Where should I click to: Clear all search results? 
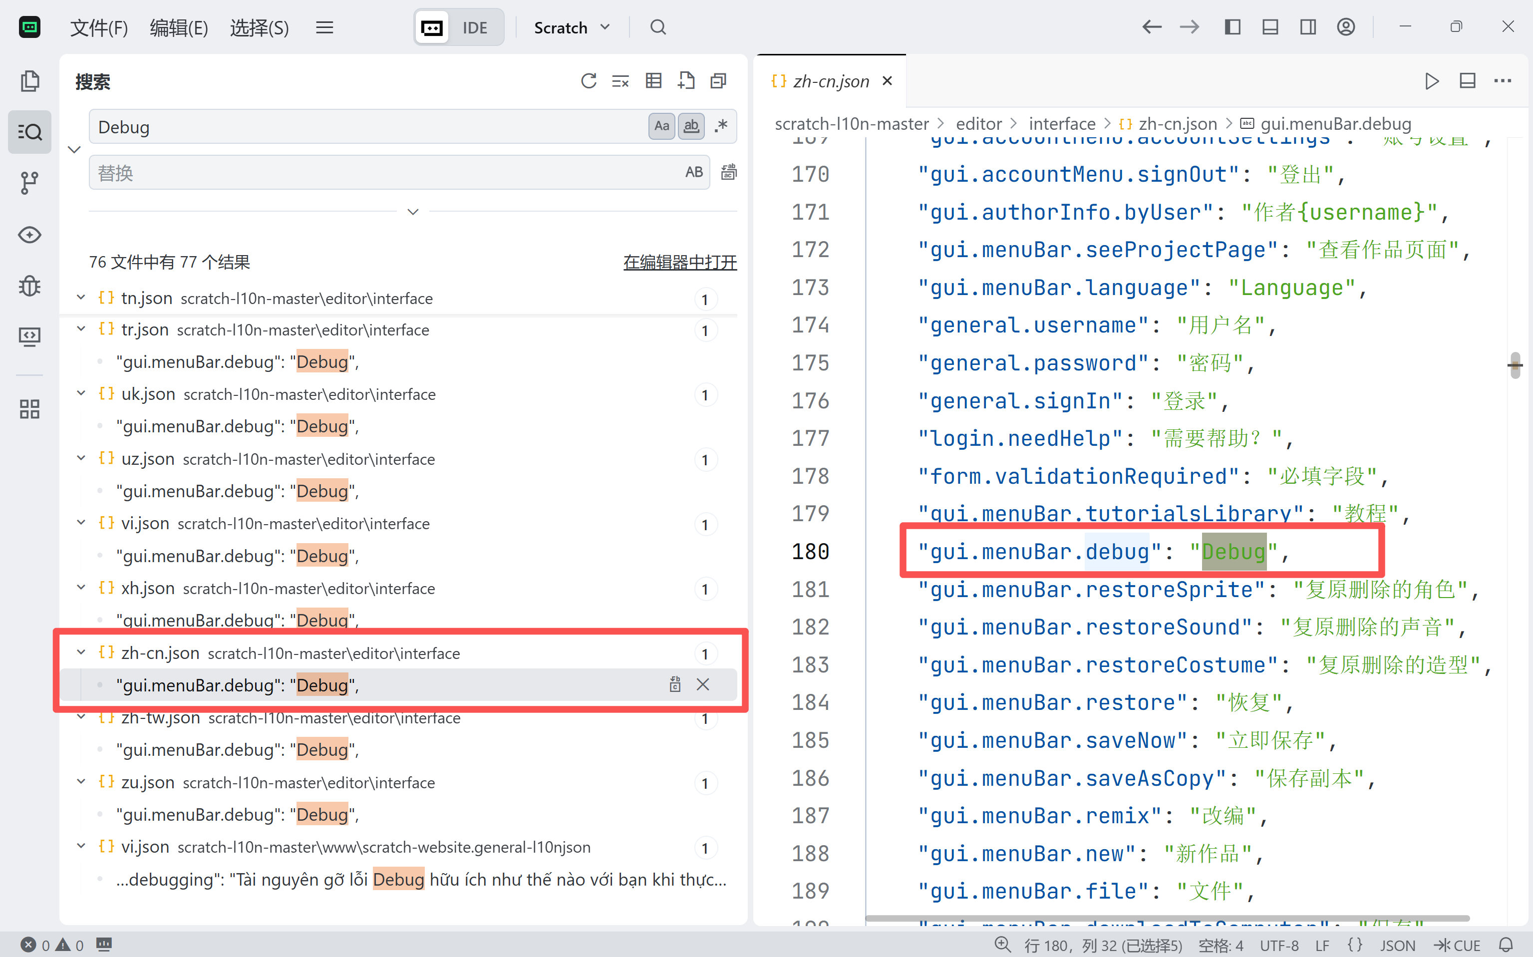coord(620,81)
